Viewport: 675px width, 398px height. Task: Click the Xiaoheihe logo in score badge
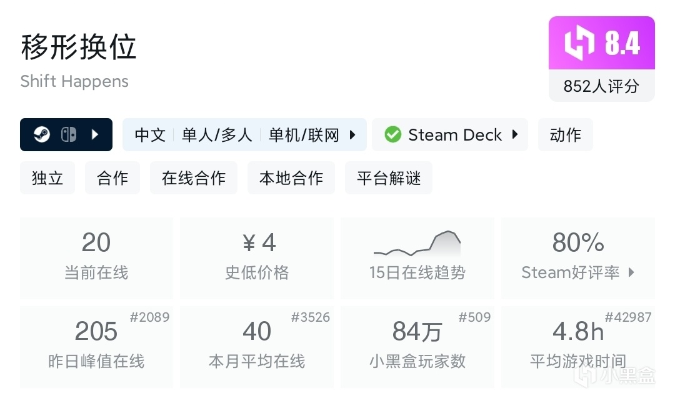(x=579, y=43)
